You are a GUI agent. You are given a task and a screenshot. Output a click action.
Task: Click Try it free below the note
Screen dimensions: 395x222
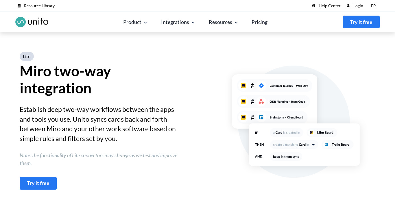tap(38, 183)
